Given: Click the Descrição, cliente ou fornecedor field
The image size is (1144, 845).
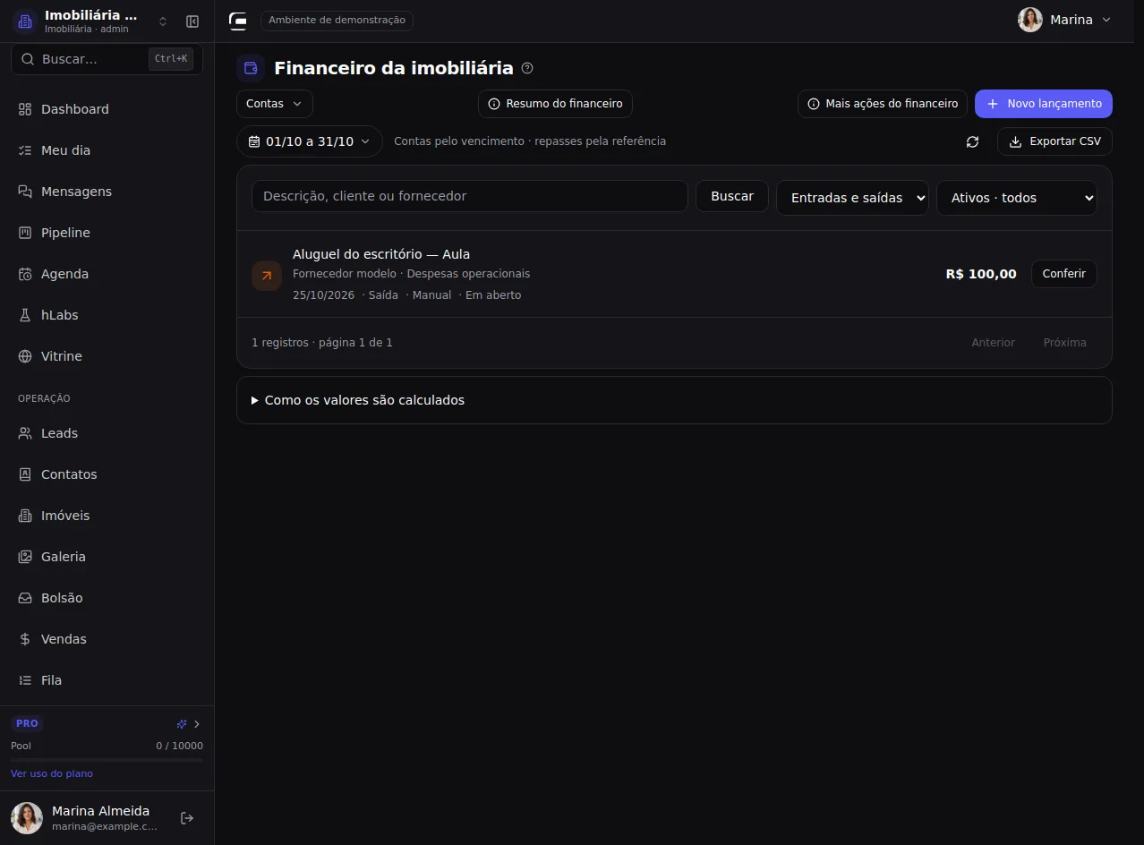Looking at the screenshot, I should click(x=470, y=196).
